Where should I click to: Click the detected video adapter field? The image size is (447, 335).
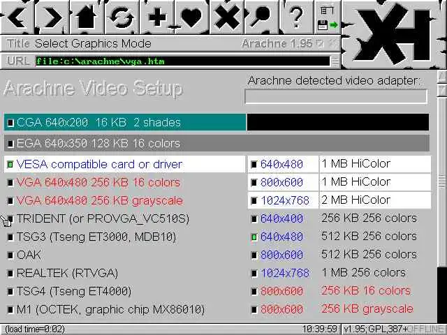[336, 96]
